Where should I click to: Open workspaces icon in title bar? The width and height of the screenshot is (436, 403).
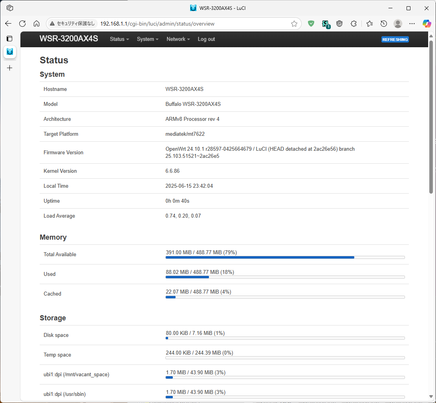pyautogui.click(x=10, y=8)
